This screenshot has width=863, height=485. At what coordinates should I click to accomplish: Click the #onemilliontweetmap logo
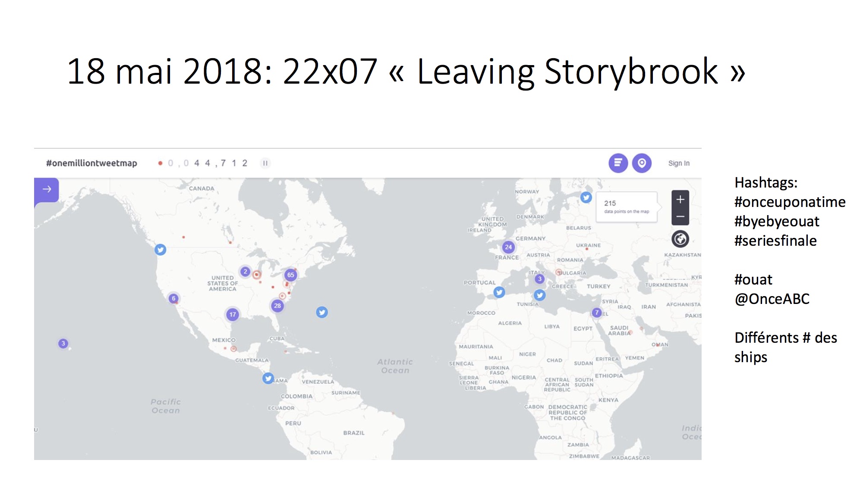pos(91,163)
